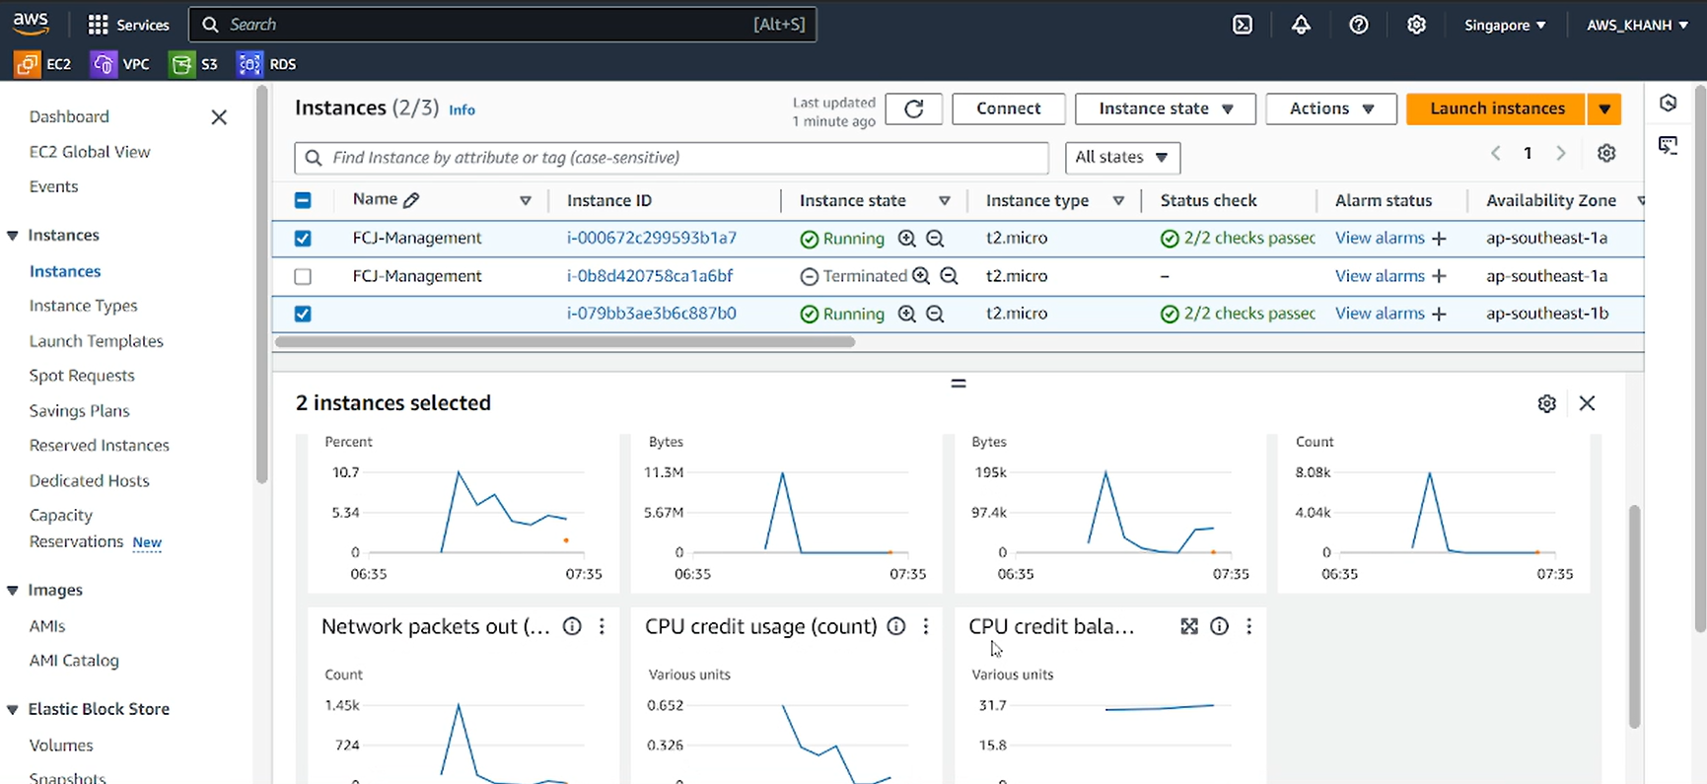This screenshot has height=784, width=1707.
Task: Open Network packets out chart options menu
Action: pos(602,626)
